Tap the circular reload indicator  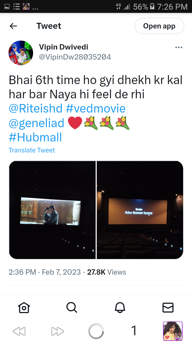pos(96,331)
